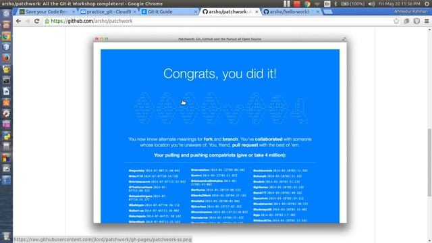Switch to Save your Code Re... tab

point(47,12)
